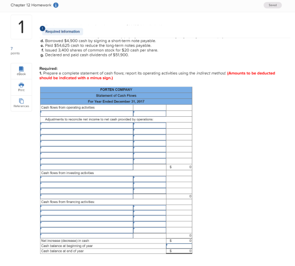Click the Saved status button
The image size is (295, 266).
(x=272, y=5)
